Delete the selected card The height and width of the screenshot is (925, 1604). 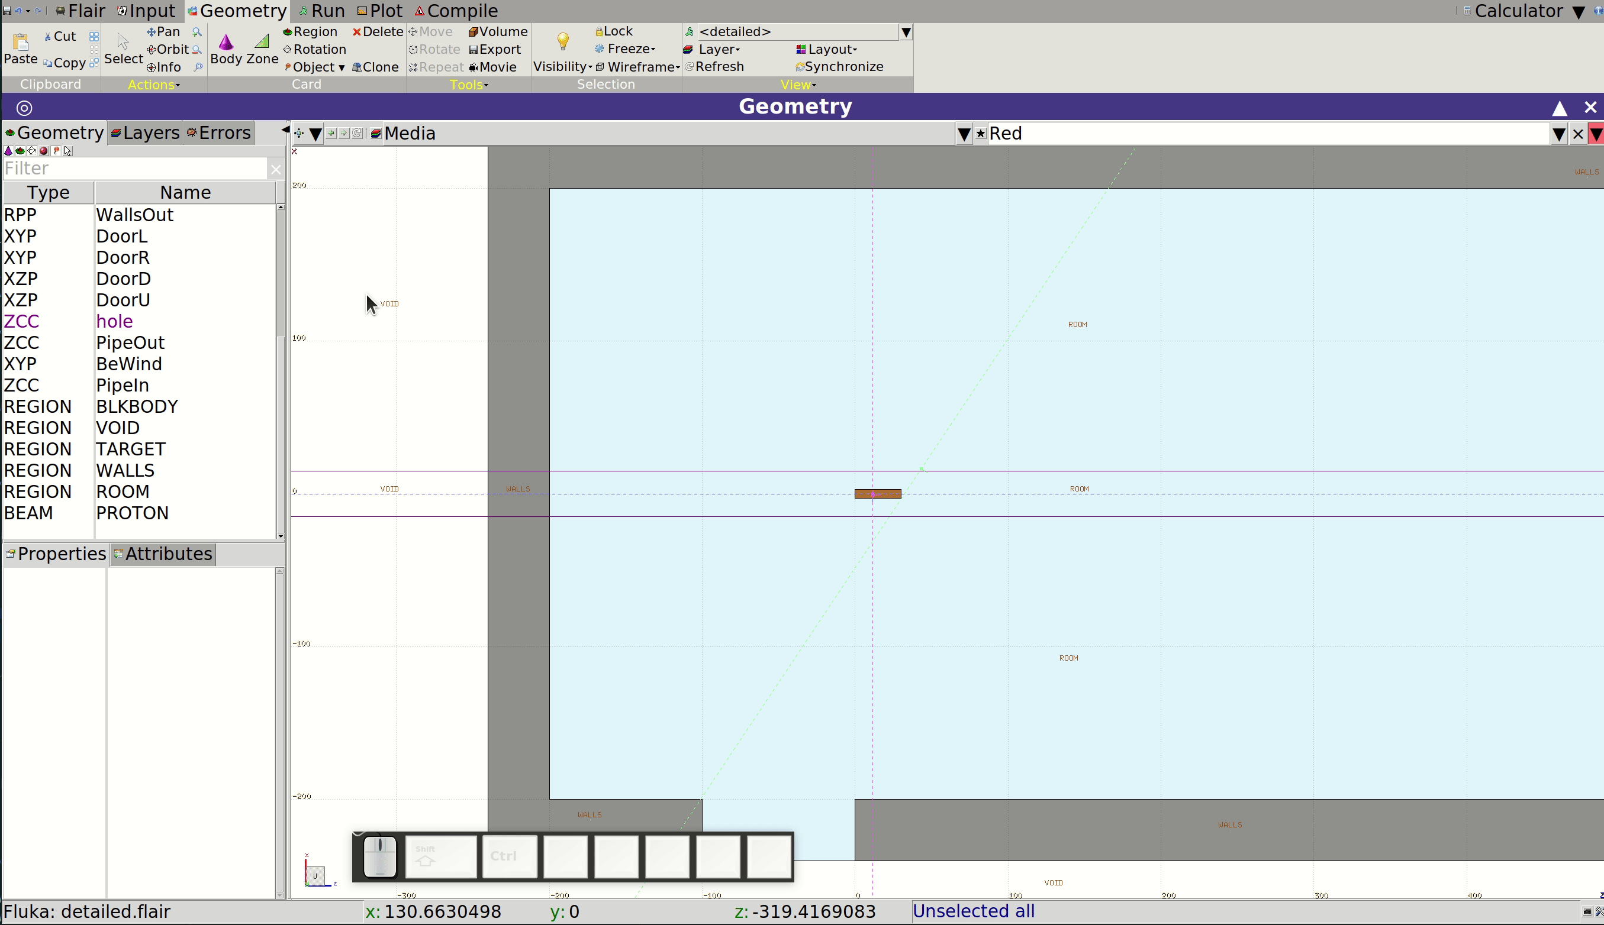click(378, 32)
